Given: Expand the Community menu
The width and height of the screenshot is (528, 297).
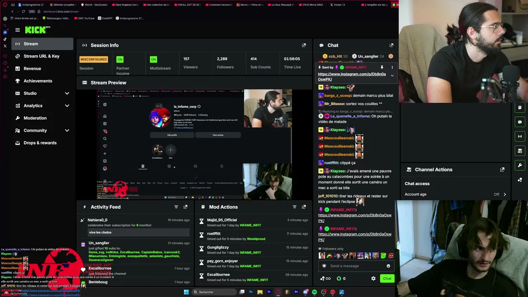Looking at the screenshot, I should (x=42, y=130).
